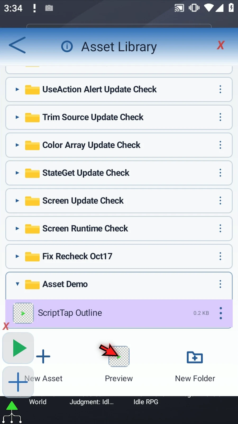Click the "Fix Recheck Oct17" folder name
The image size is (238, 424).
coord(77,256)
